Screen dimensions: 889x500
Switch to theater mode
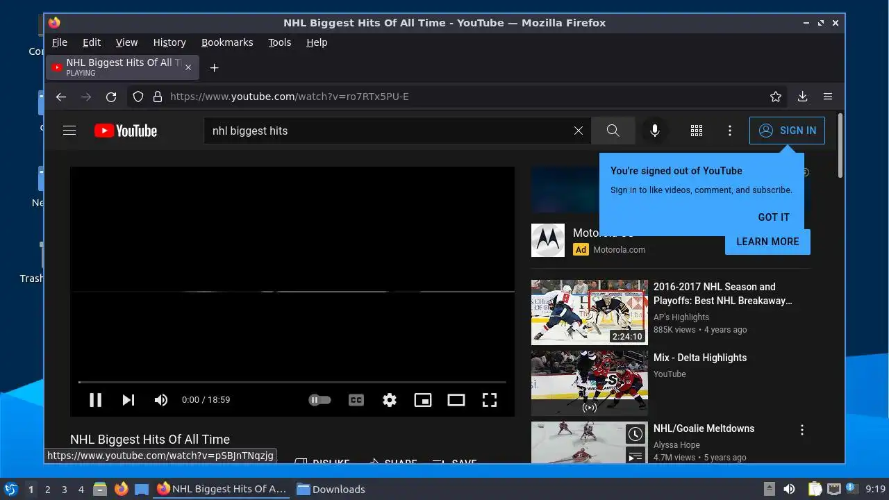pyautogui.click(x=456, y=400)
